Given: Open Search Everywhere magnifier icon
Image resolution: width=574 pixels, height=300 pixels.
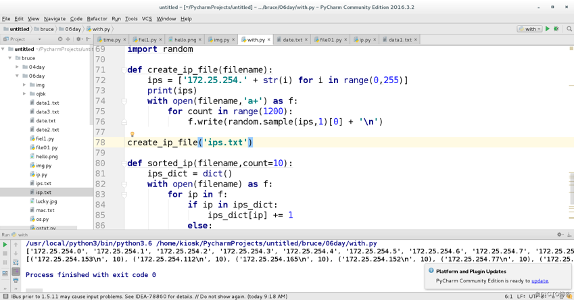Looking at the screenshot, I should [x=569, y=29].
